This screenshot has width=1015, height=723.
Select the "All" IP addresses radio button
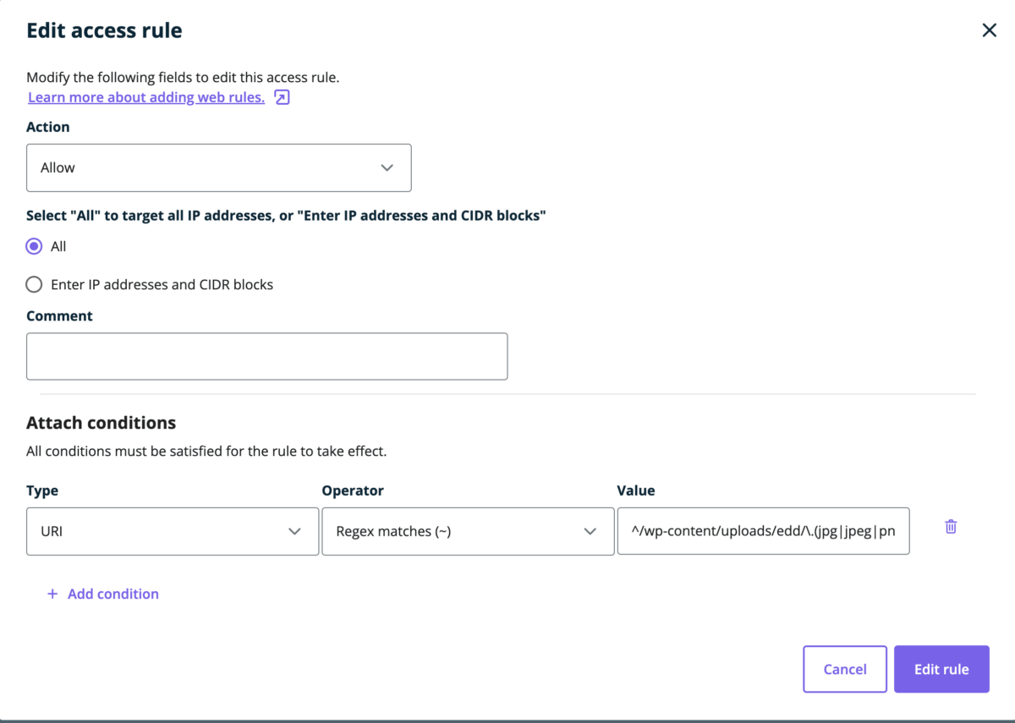tap(34, 246)
